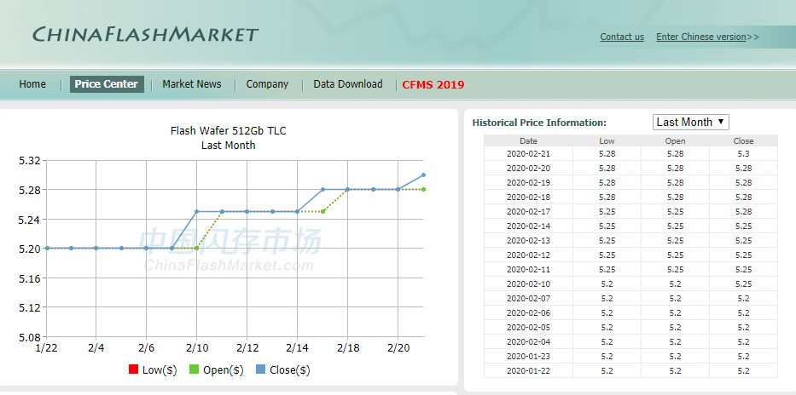Screen dimensions: 796x395
Task: Click the CFMS 2019 link
Action: [x=433, y=84]
